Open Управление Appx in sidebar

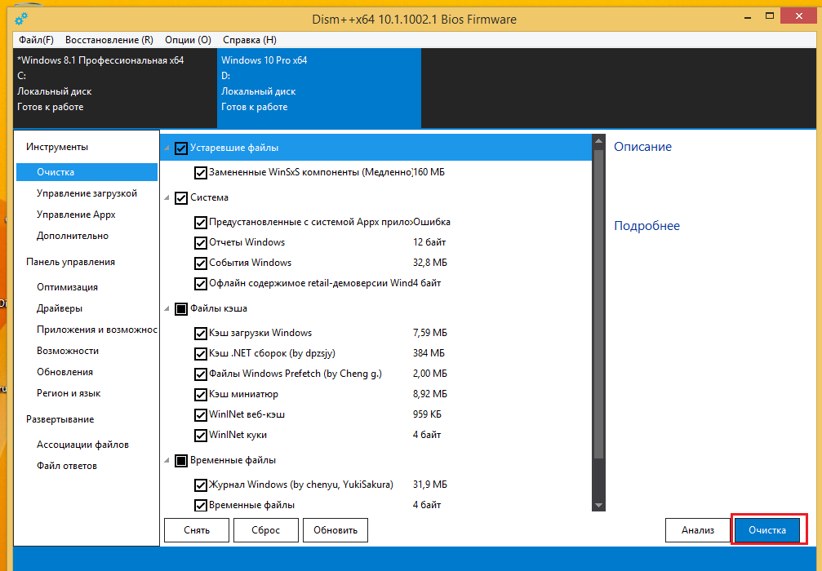[76, 215]
